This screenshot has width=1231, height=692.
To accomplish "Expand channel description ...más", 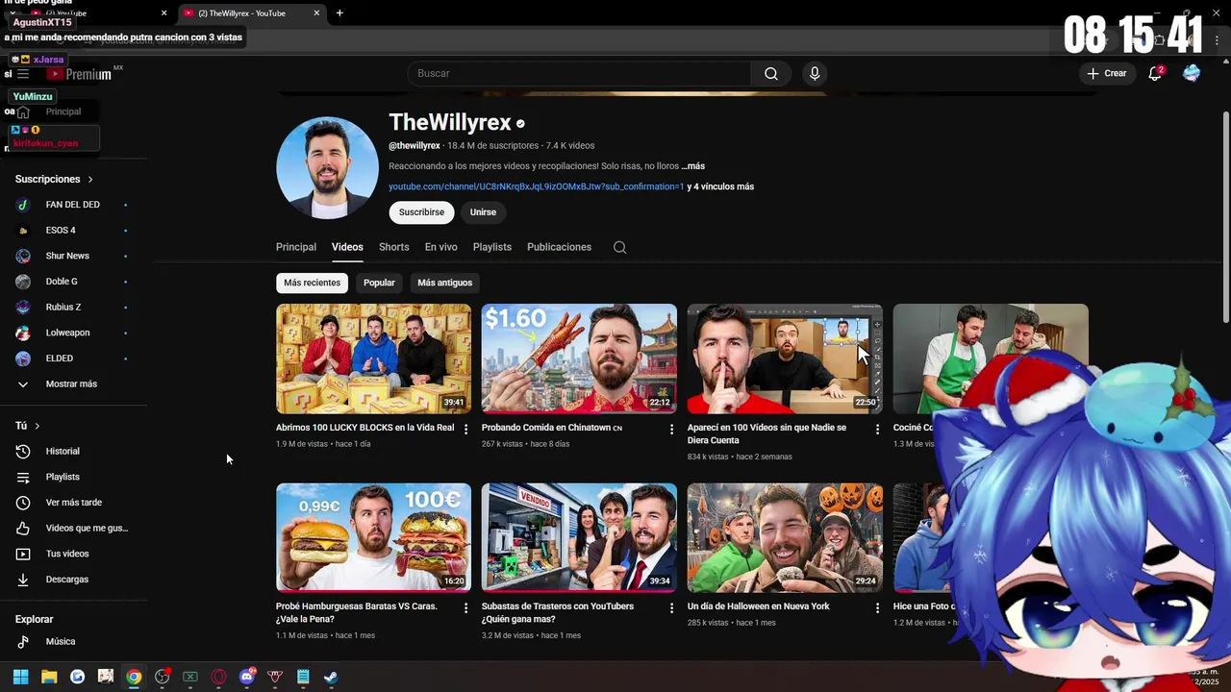I will coord(692,166).
